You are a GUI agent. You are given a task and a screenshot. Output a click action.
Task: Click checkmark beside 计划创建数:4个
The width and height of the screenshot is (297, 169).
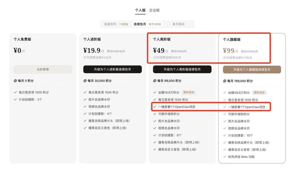85,114
